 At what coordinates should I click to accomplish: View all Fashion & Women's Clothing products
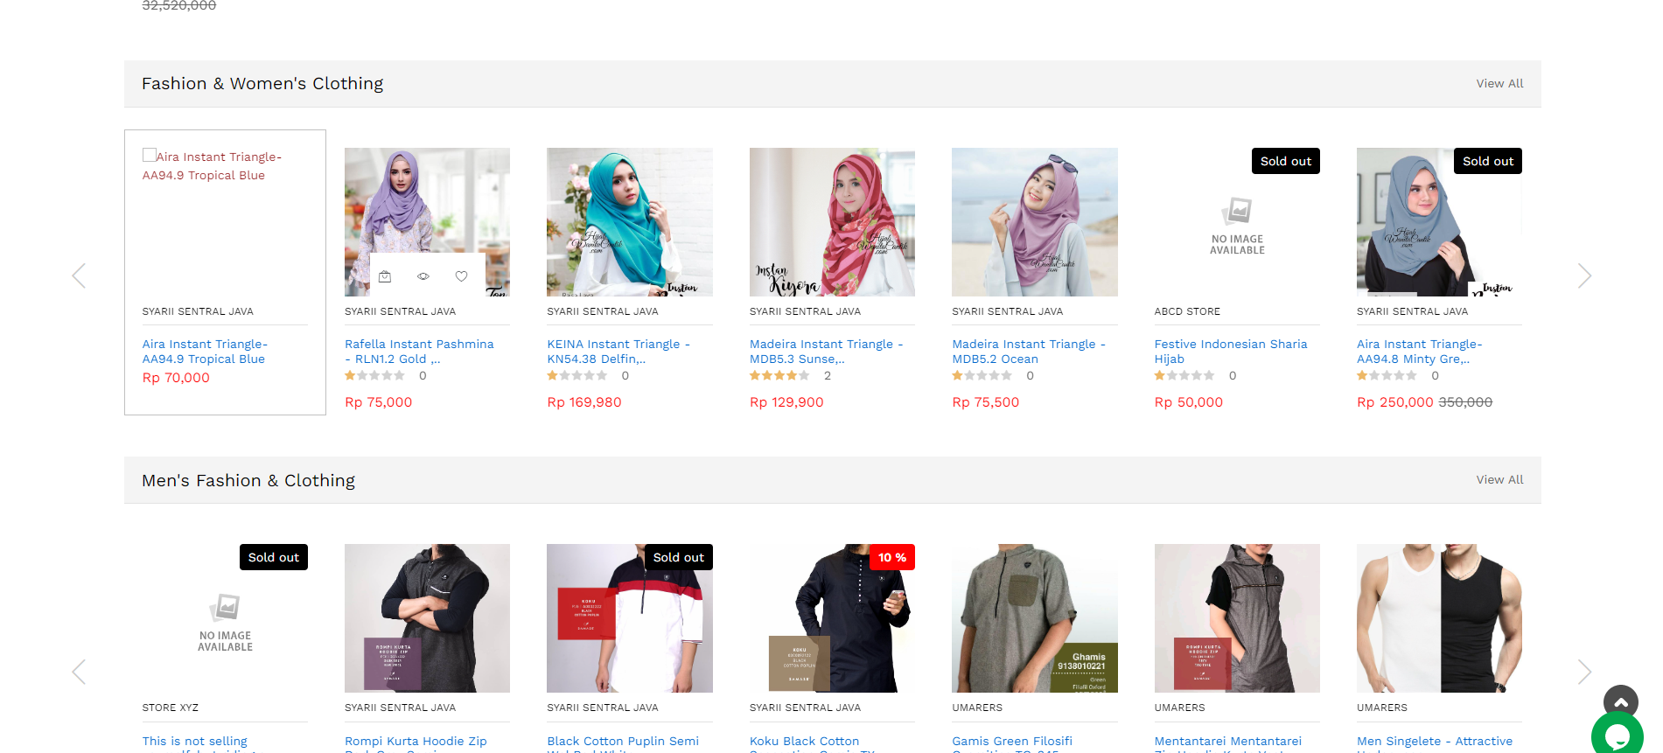tap(1499, 84)
